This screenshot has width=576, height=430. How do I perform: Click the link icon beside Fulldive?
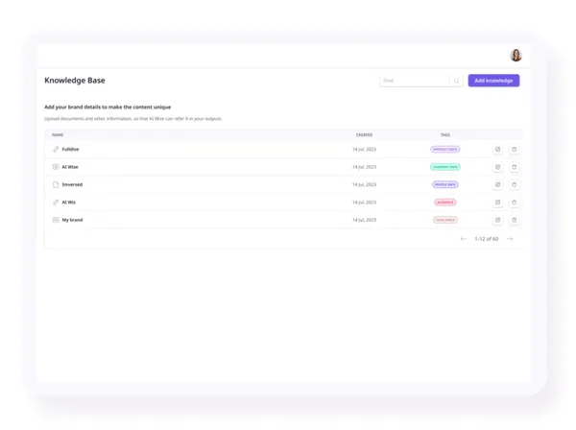coord(56,150)
